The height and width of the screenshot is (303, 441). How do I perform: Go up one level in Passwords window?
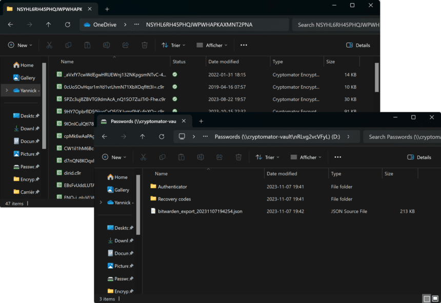[x=143, y=136]
